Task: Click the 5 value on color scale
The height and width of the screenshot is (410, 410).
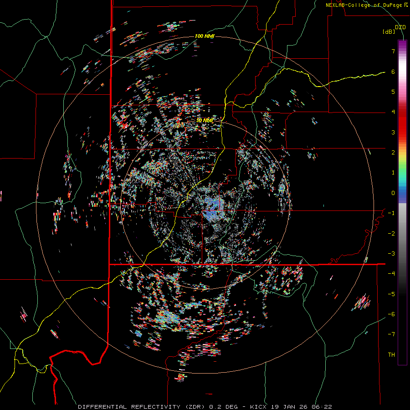Action: click(393, 92)
